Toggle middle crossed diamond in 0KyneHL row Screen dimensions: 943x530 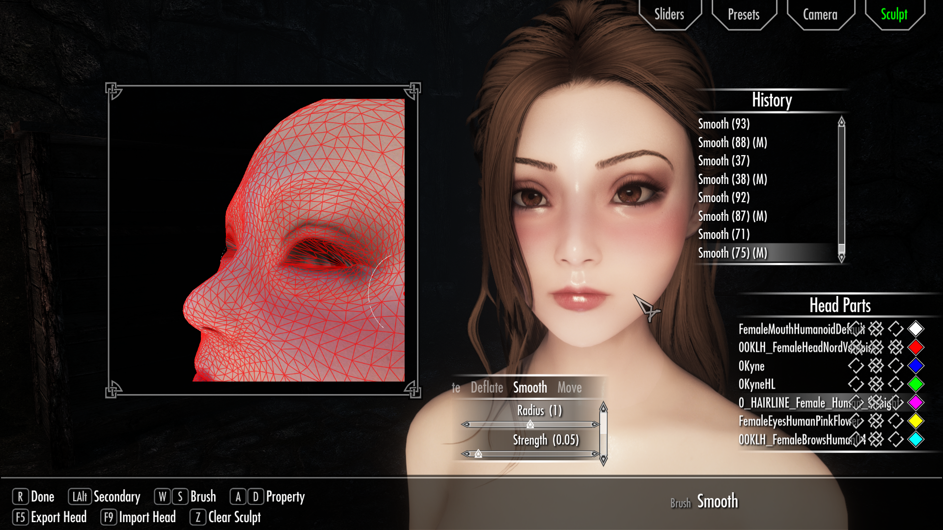[x=876, y=384]
